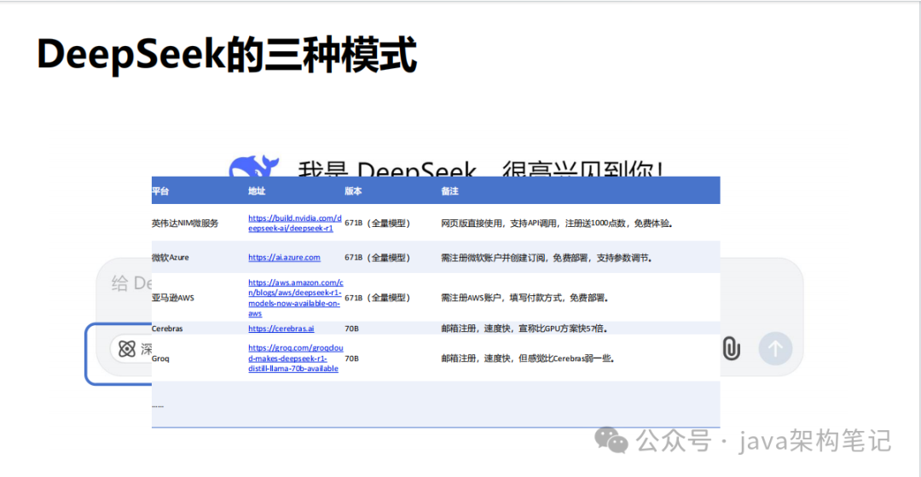Select the 微软Azure platform cell

coord(171,258)
